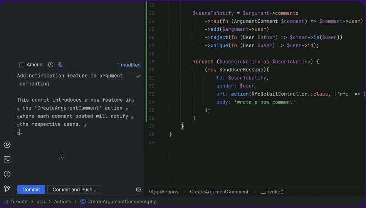366x208 pixels.
Task: Click class icon before CreateArgumentComment.php
Action: pyautogui.click(x=83, y=202)
